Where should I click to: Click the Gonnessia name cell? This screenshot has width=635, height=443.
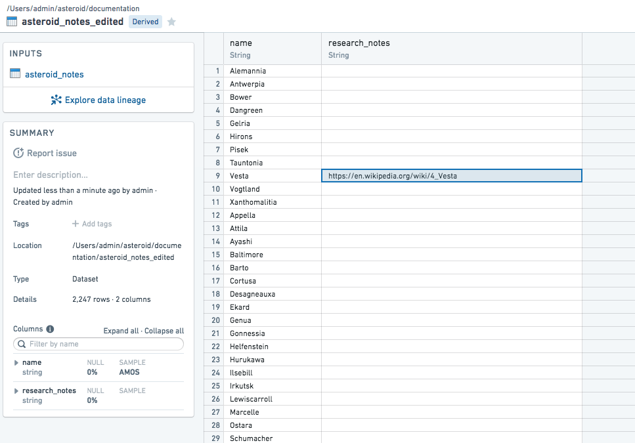click(273, 333)
